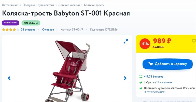
Task: Show the next product photo
Action: point(125,78)
